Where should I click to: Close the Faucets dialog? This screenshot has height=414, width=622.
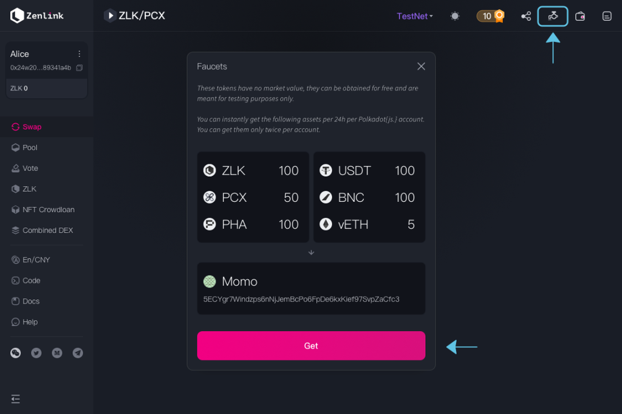coord(422,67)
